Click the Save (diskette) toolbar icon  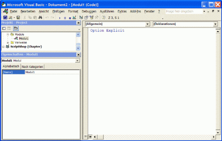18,18
